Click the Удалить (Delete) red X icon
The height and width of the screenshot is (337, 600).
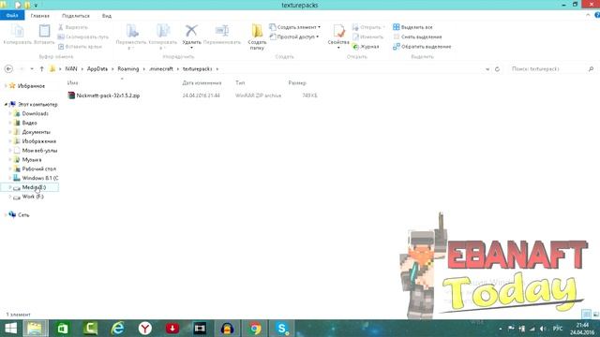(x=191, y=31)
